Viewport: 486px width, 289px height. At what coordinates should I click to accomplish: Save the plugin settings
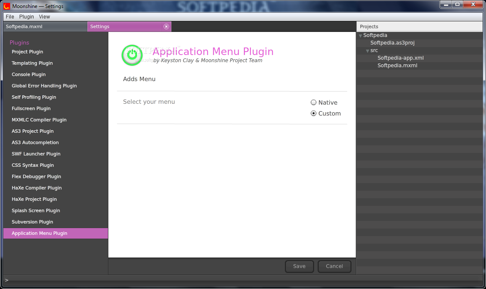[x=299, y=266]
